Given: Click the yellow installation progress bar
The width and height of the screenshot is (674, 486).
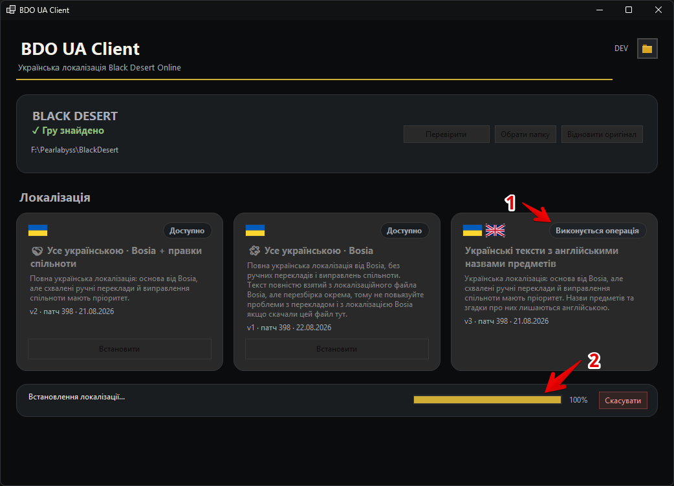Looking at the screenshot, I should (x=488, y=399).
